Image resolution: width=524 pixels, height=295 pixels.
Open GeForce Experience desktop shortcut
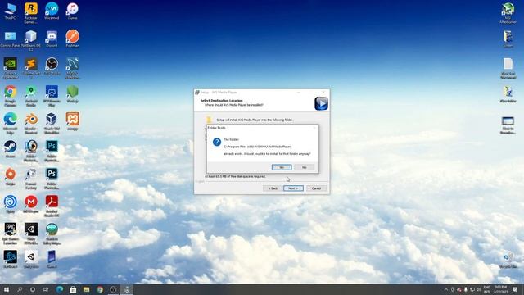10,68
